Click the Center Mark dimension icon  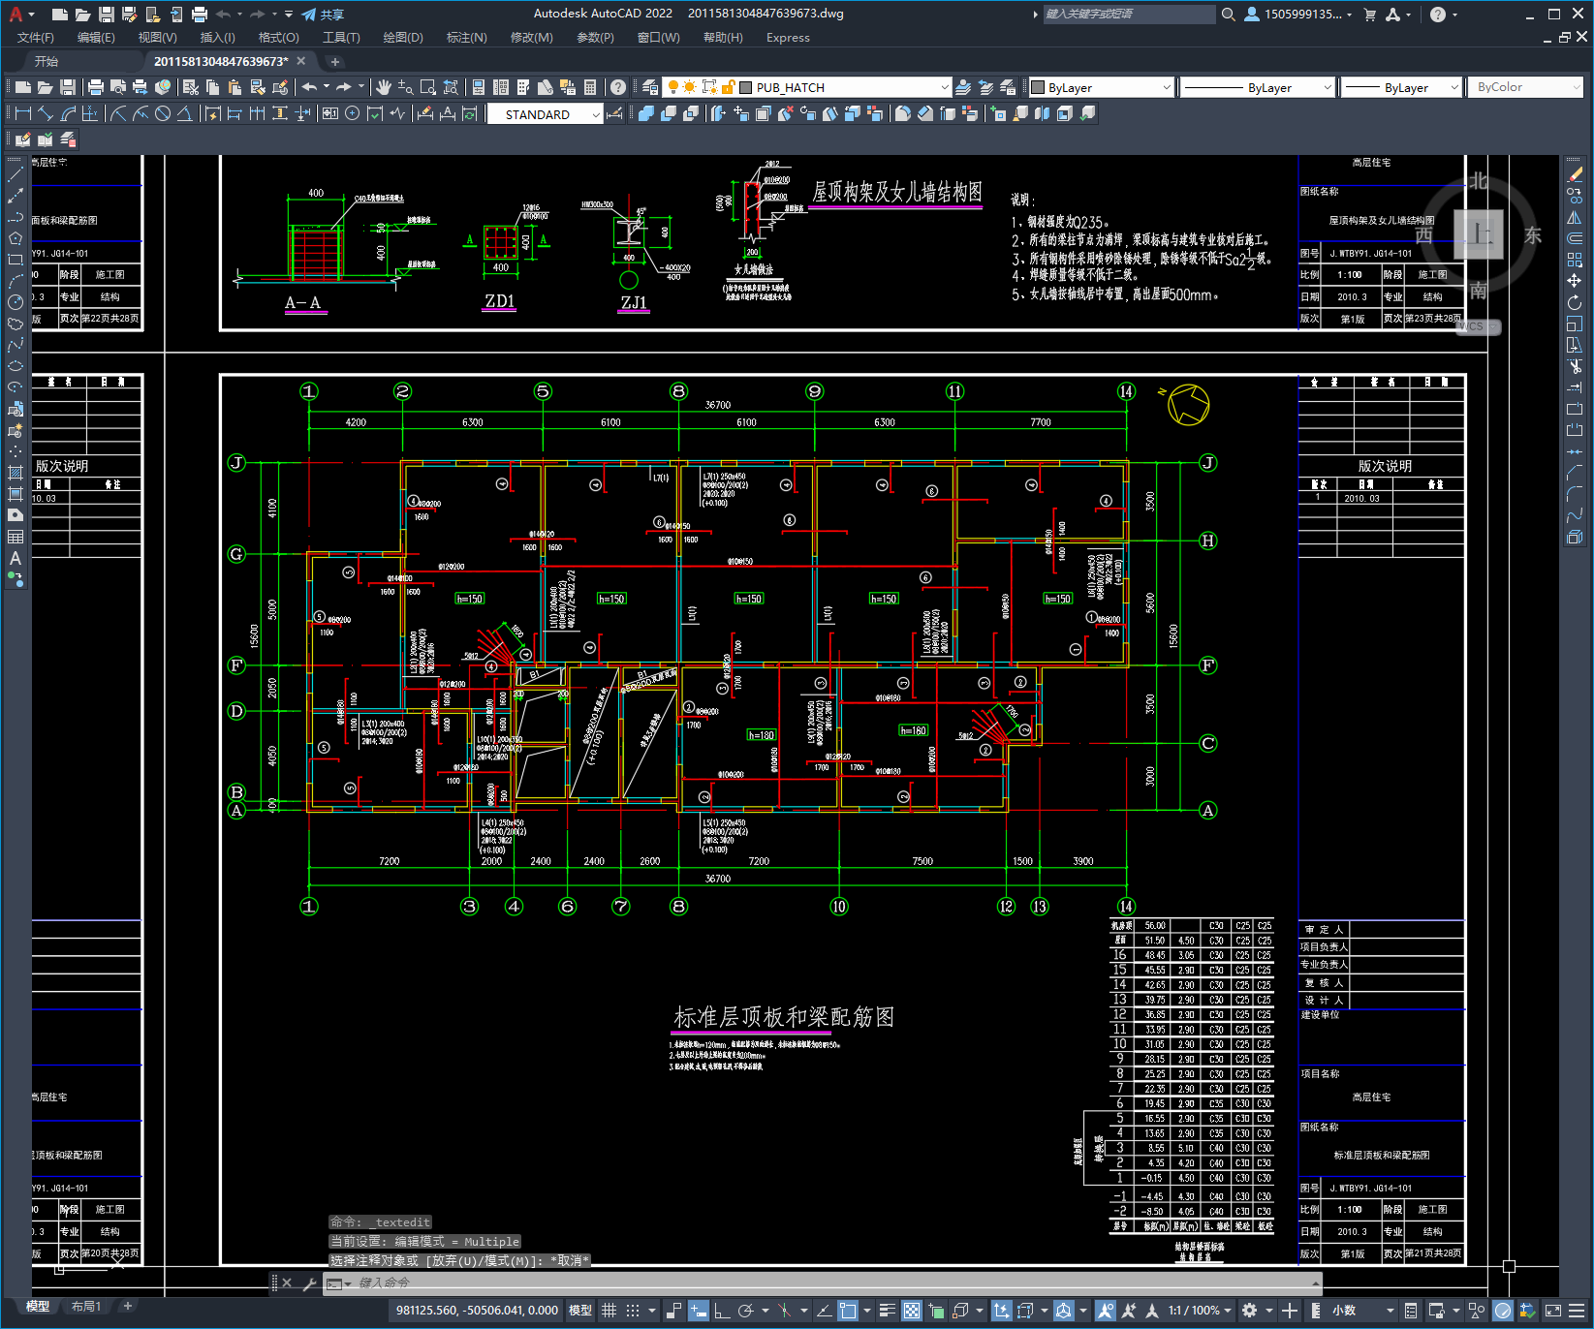click(x=353, y=113)
